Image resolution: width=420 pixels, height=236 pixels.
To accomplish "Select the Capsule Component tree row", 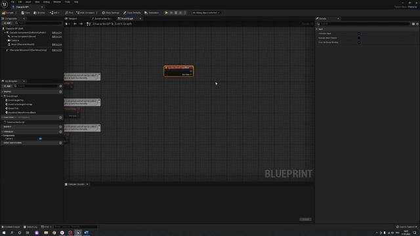I will [28, 32].
